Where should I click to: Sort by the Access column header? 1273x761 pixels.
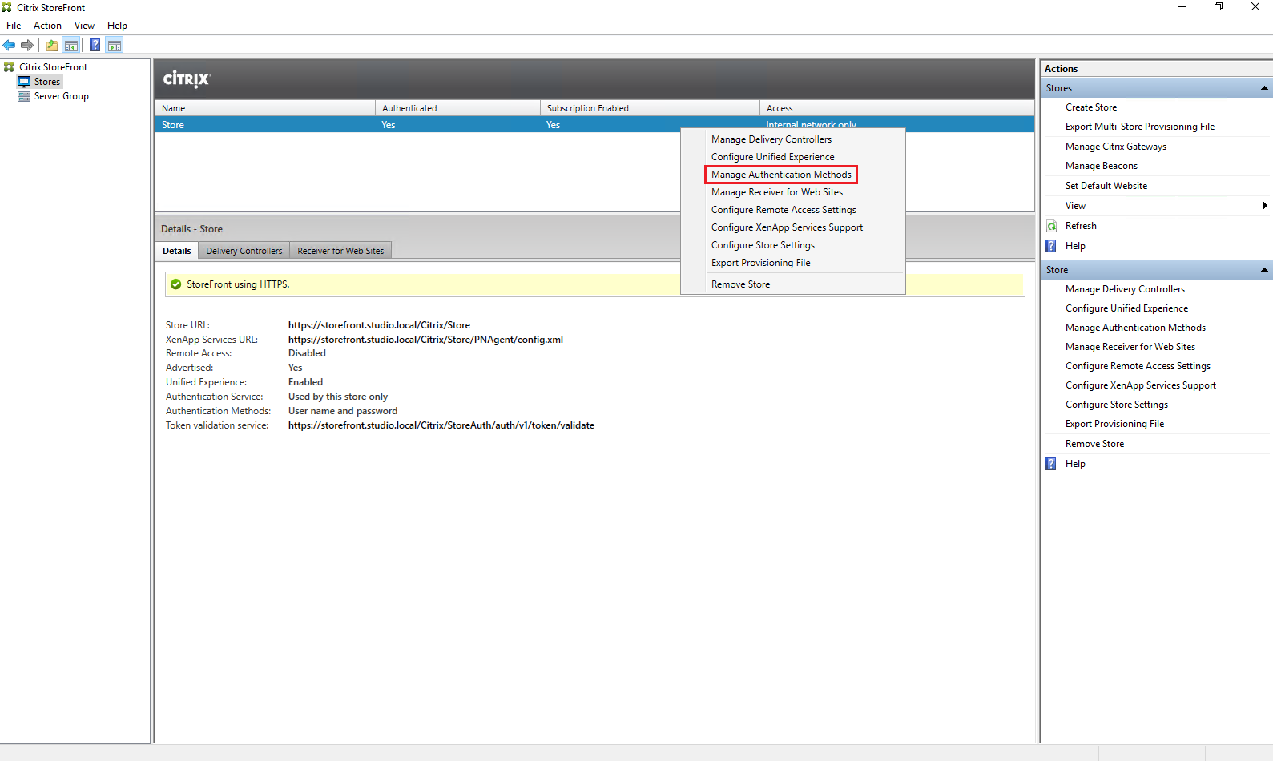click(896, 108)
